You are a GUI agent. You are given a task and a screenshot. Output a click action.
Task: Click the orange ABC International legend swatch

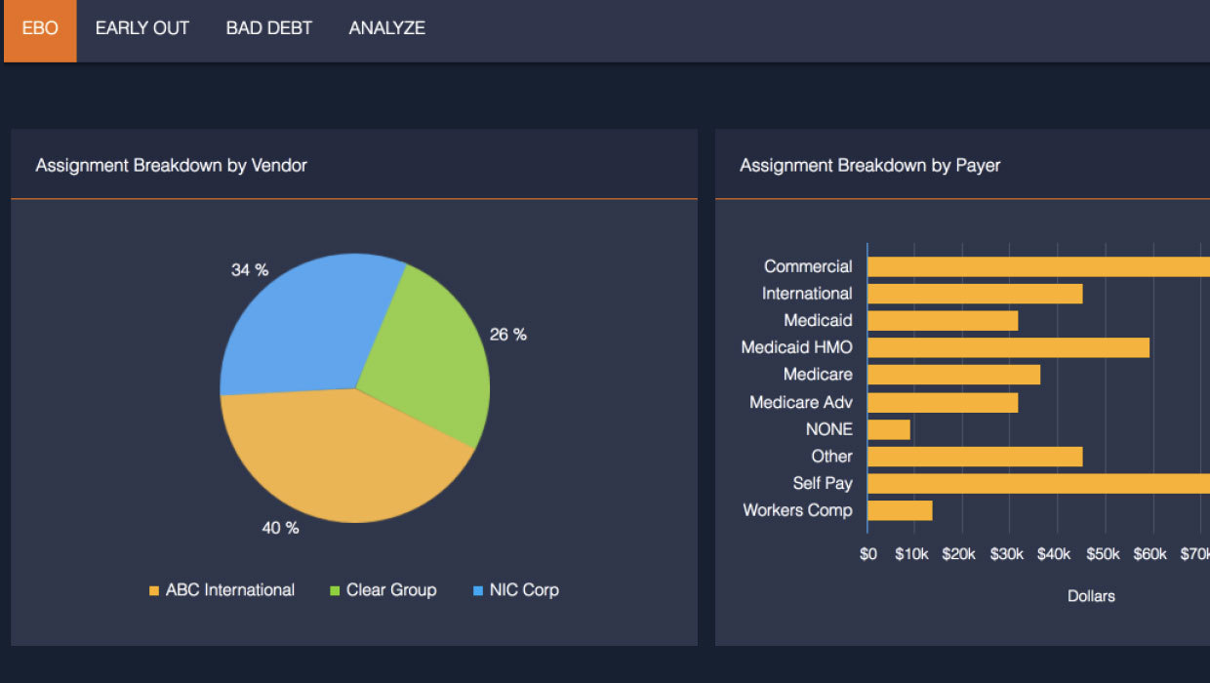coord(153,591)
